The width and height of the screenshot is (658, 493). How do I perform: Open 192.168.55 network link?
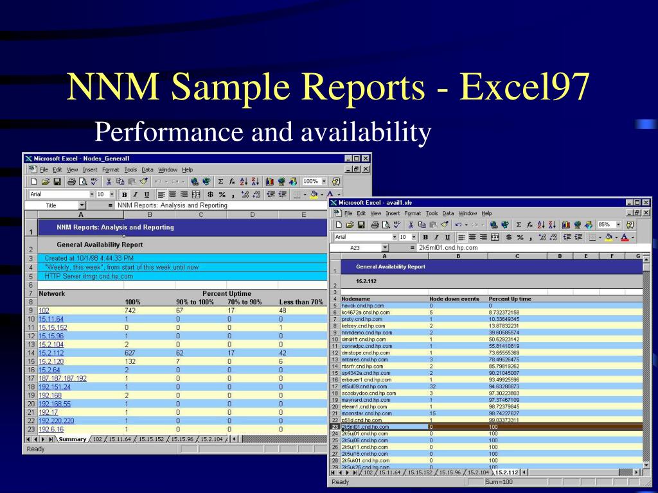[x=55, y=404]
